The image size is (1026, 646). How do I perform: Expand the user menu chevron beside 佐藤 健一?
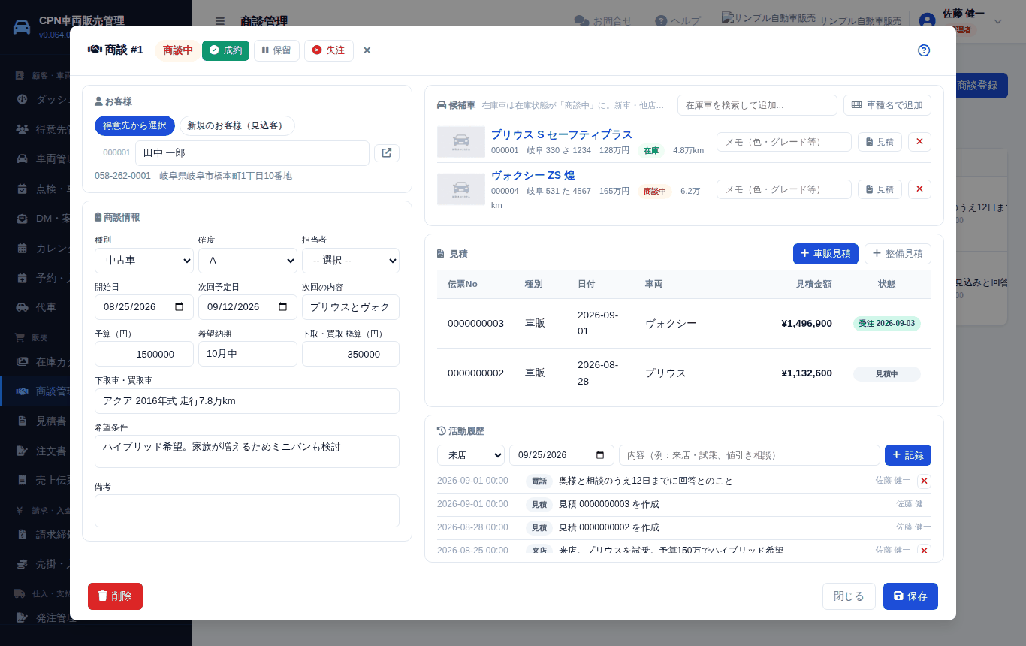click(x=998, y=21)
